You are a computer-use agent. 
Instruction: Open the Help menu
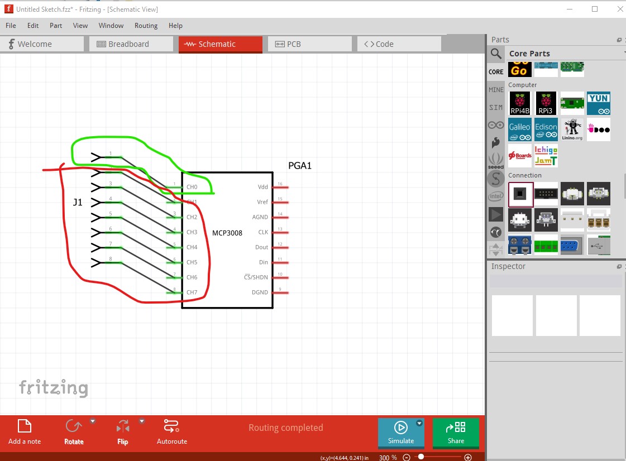175,26
